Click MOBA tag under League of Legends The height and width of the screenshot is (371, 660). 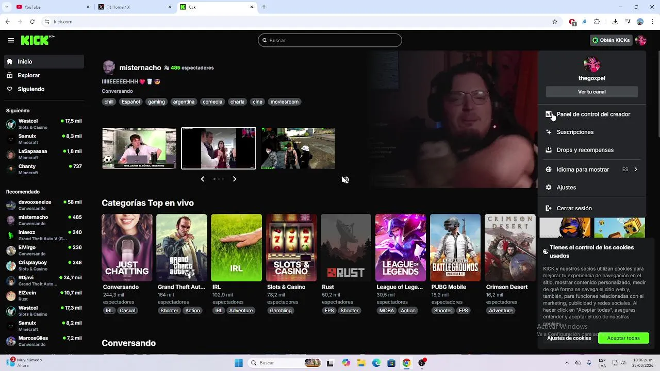pyautogui.click(x=387, y=311)
